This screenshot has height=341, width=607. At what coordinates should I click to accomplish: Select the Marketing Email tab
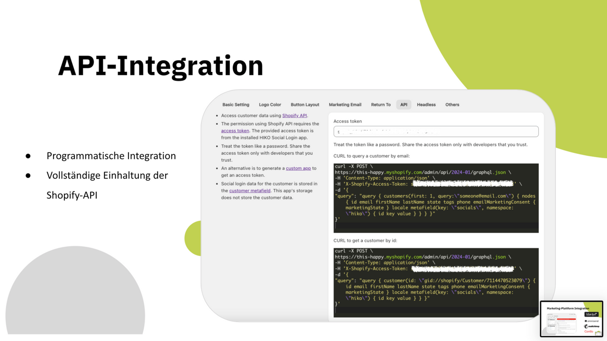(345, 105)
